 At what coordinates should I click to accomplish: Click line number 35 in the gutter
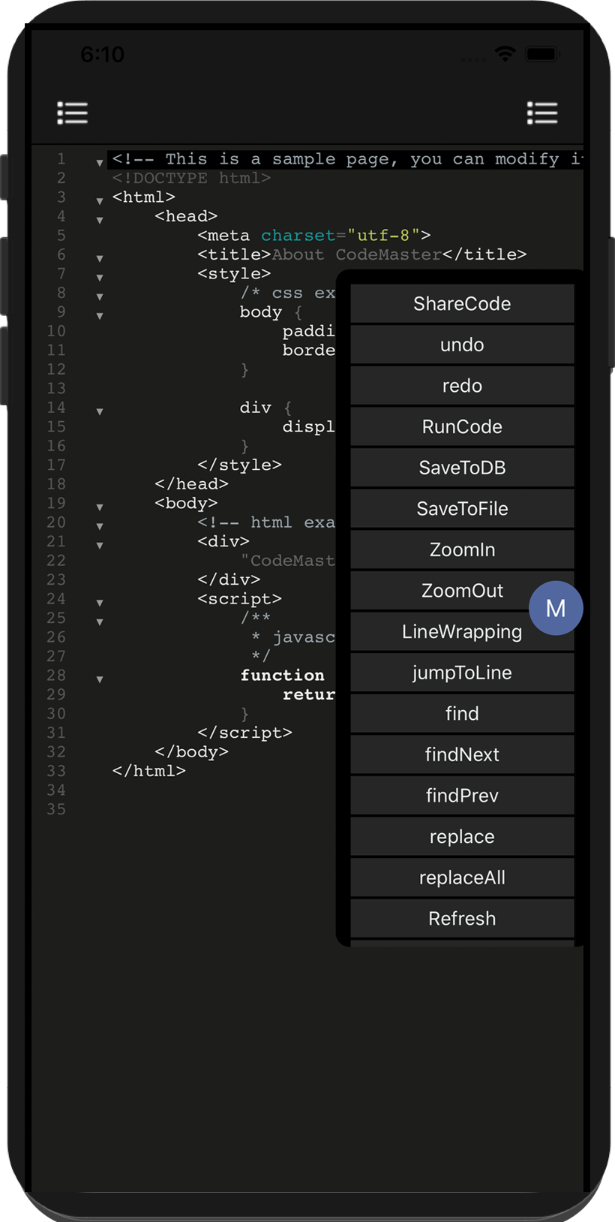click(56, 809)
